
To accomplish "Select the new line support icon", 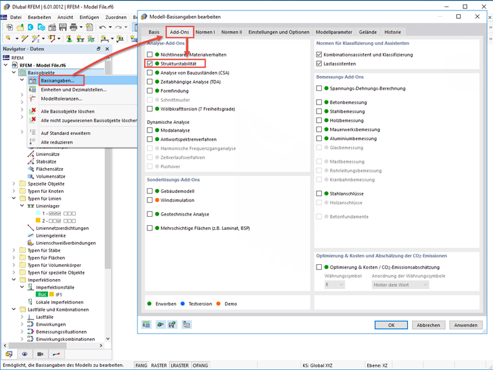I will 80,39.
